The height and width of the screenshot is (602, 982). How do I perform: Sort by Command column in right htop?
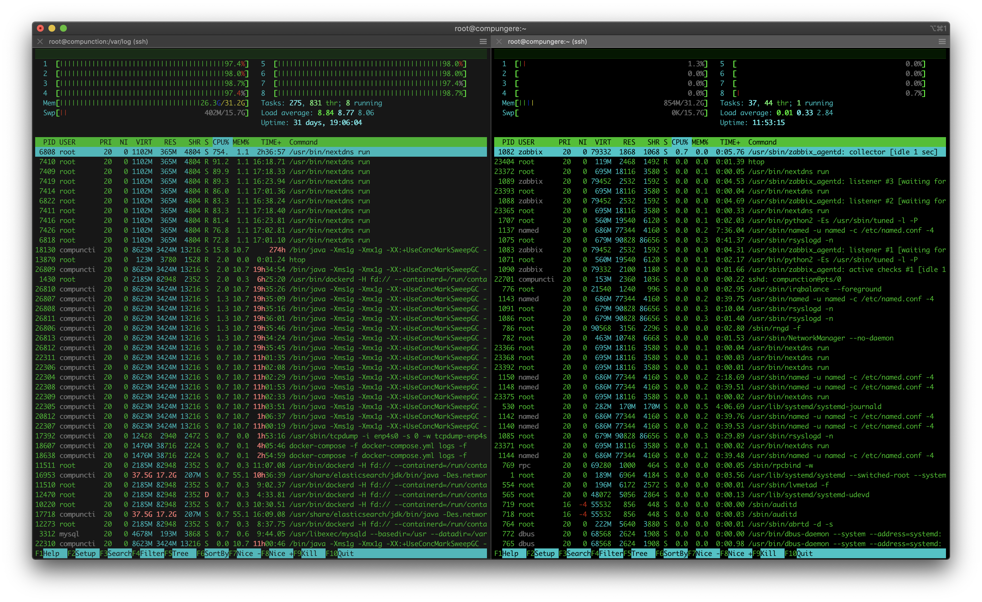tap(762, 142)
